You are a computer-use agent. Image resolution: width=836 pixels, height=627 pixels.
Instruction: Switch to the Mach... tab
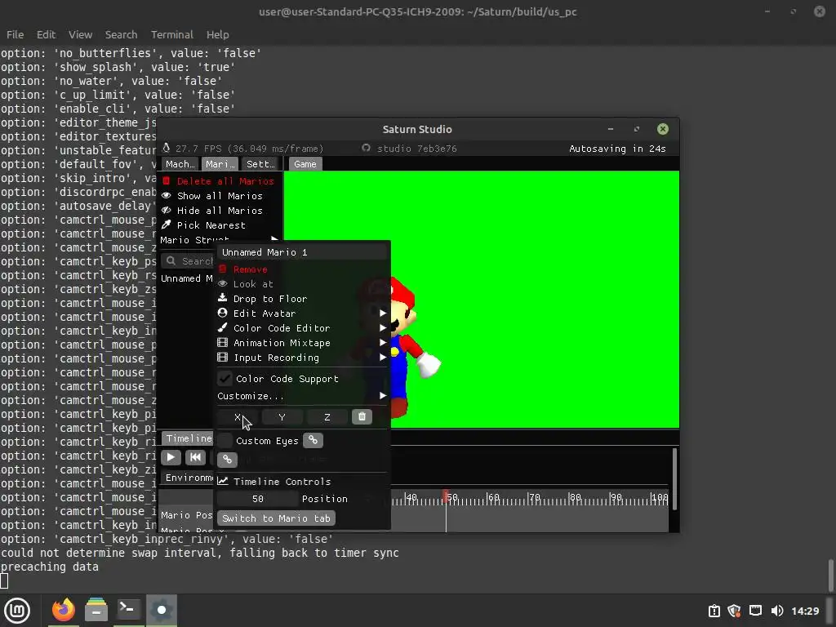(x=180, y=164)
